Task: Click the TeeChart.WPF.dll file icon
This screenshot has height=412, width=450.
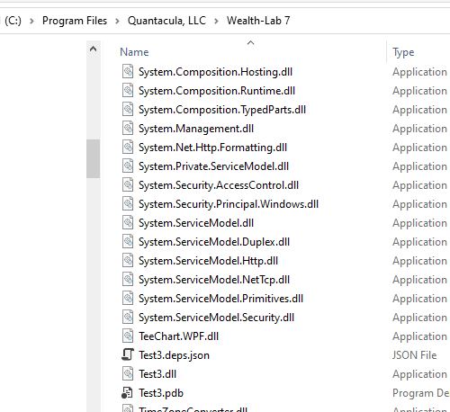Action: click(128, 336)
